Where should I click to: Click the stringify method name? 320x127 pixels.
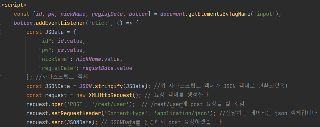coord(109,86)
